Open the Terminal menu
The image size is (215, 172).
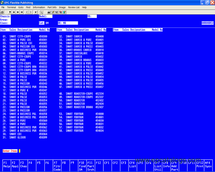(x=11, y=7)
